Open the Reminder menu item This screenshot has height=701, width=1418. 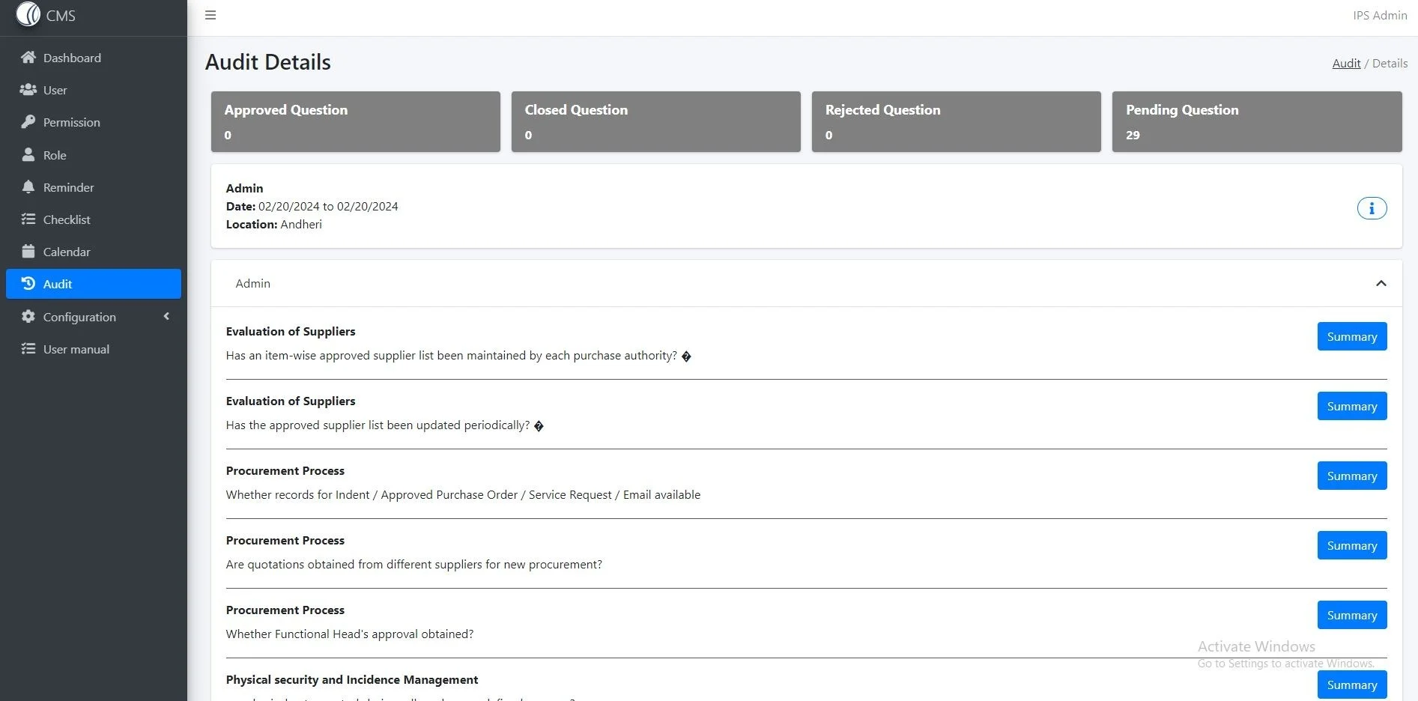[94, 187]
